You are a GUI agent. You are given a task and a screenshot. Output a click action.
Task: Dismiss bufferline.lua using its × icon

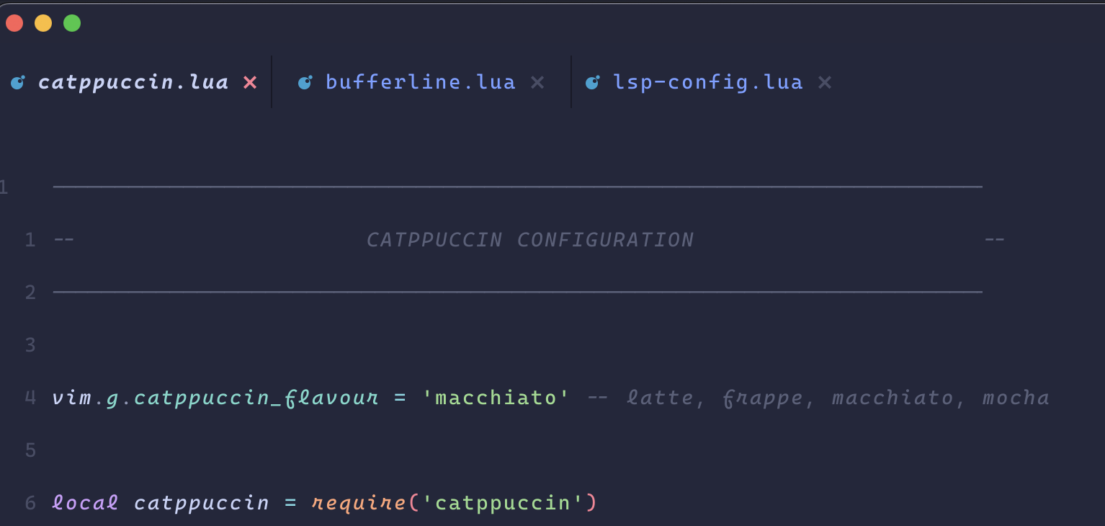pyautogui.click(x=537, y=81)
